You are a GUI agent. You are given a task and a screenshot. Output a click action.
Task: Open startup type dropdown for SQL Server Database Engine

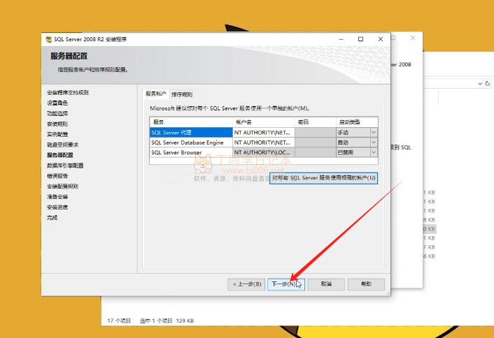point(374,142)
